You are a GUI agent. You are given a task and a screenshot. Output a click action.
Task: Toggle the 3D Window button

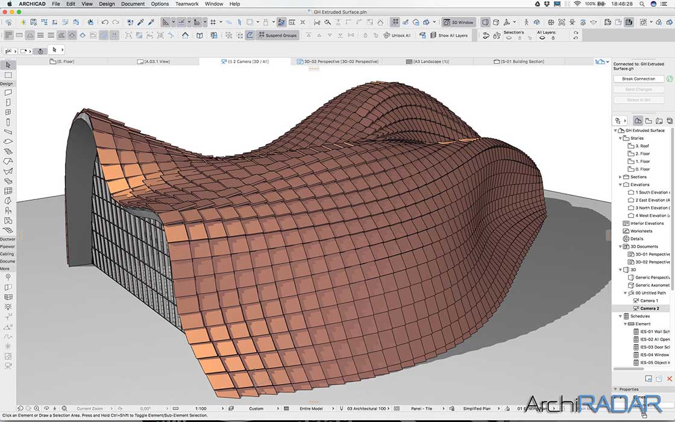[x=458, y=22]
